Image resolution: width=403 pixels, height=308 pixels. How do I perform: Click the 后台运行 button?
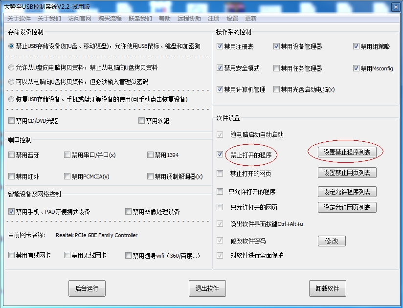87,288
